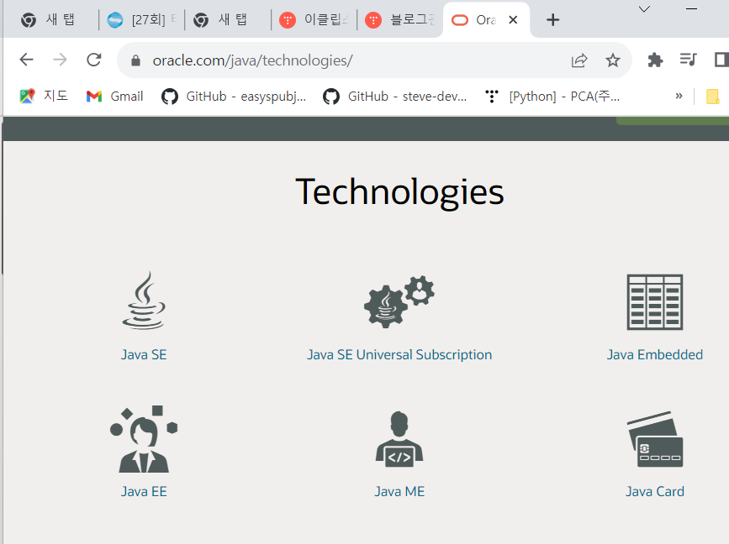The height and width of the screenshot is (544, 729).
Task: Reload the Oracle page
Action: coord(94,60)
